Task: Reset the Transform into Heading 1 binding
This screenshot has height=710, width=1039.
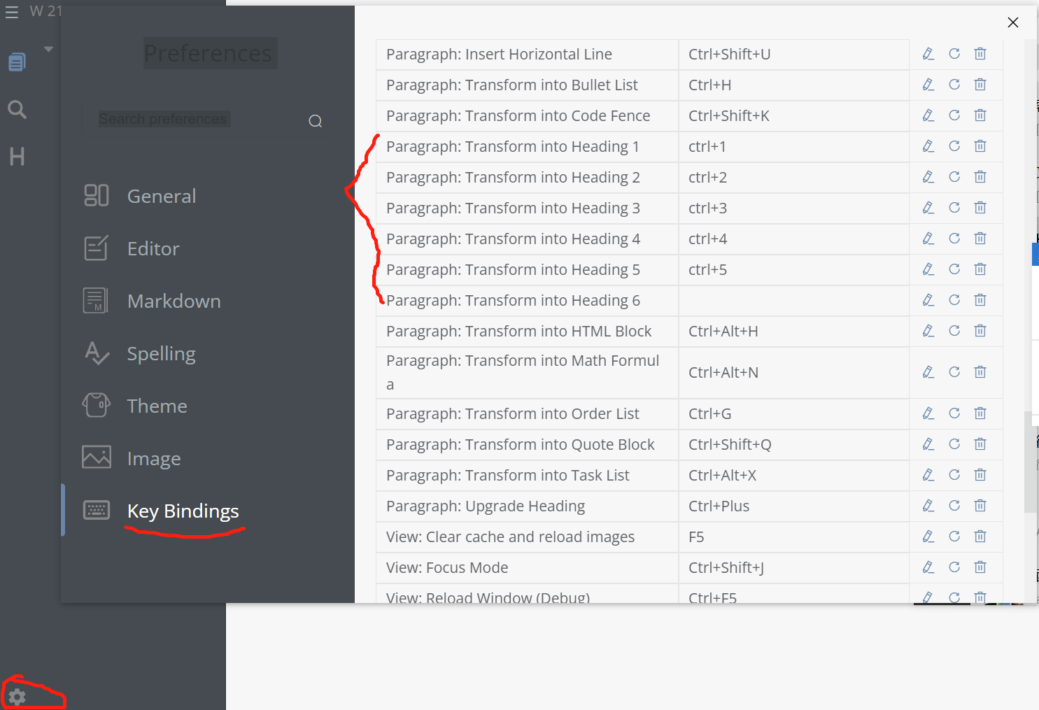Action: point(954,146)
